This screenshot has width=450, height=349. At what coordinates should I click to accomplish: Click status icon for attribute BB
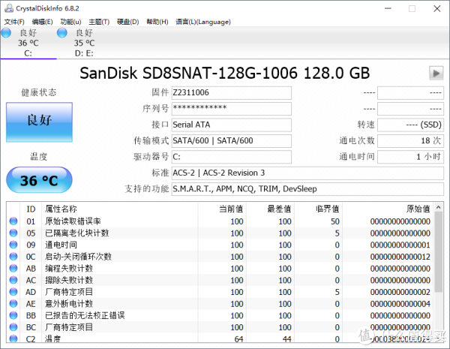coord(13,315)
